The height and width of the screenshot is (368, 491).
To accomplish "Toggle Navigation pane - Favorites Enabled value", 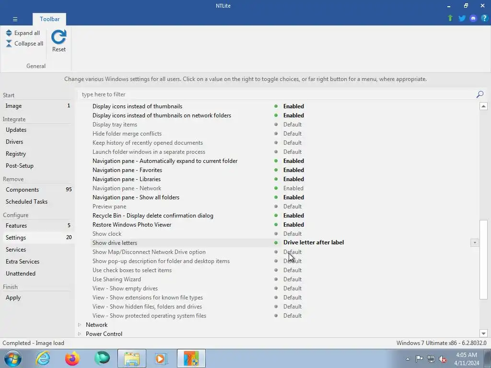I will tap(293, 170).
